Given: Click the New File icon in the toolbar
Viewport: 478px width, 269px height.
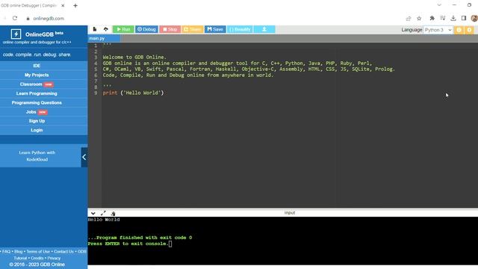Looking at the screenshot, I should 95,29.
